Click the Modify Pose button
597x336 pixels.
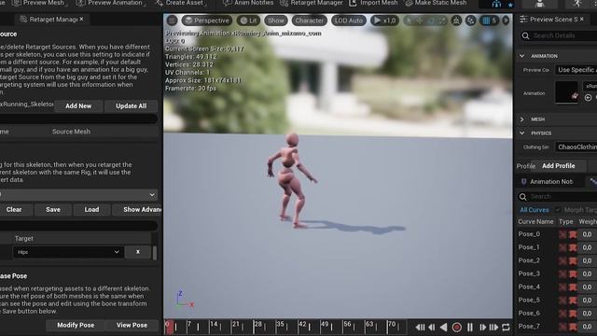tap(76, 326)
